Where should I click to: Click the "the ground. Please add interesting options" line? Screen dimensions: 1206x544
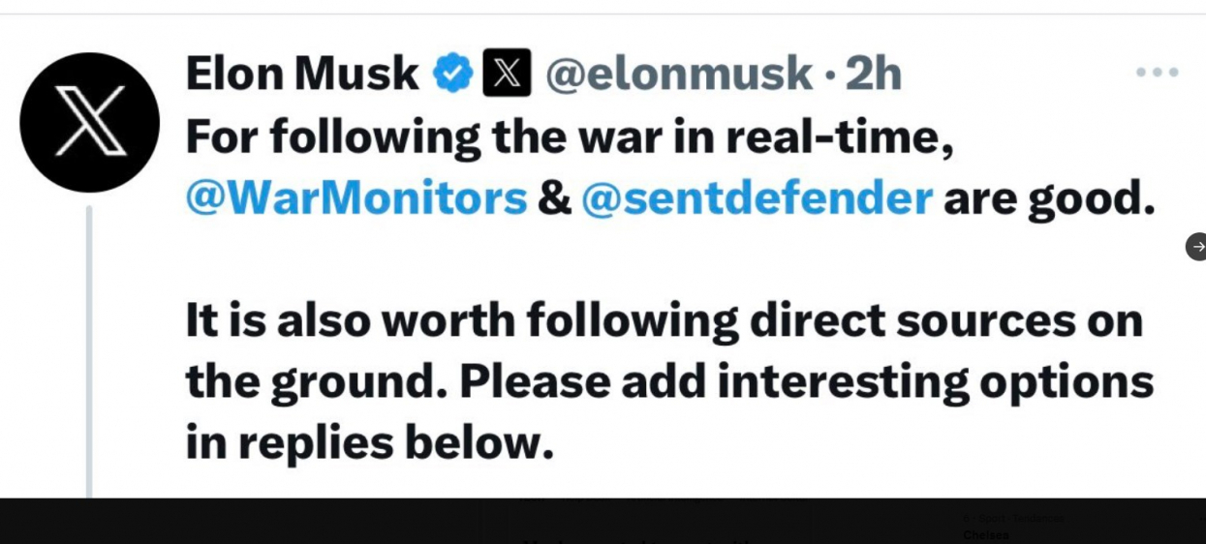669,383
